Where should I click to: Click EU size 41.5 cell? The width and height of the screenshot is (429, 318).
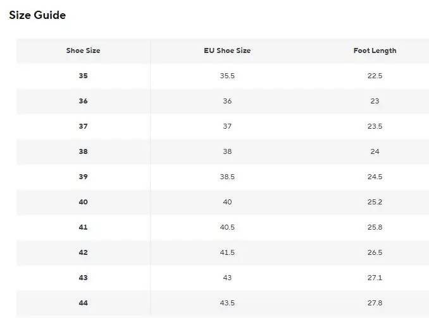[227, 252]
